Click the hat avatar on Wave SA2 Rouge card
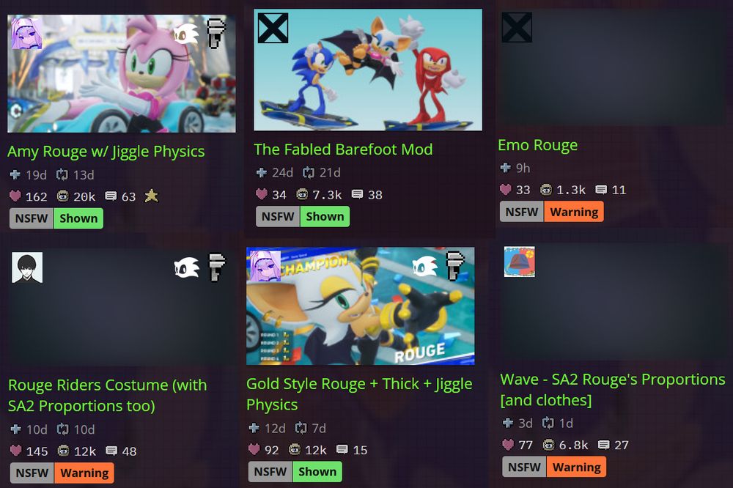This screenshot has width=733, height=488. click(520, 262)
